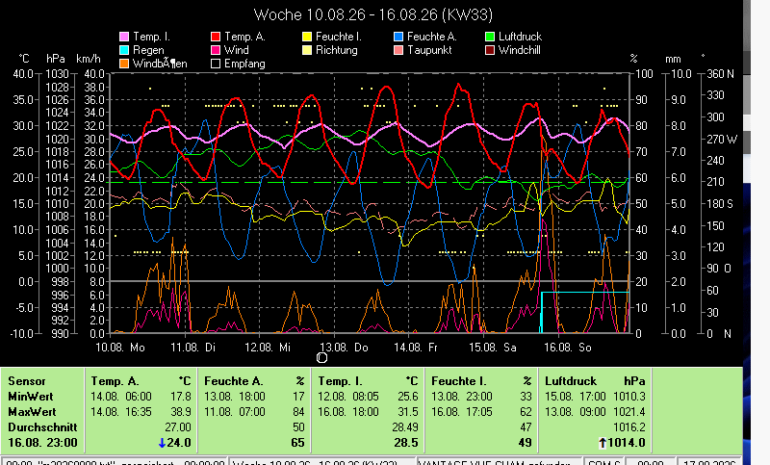Image resolution: width=770 pixels, height=465 pixels.
Task: Click the Temp. A. minimum value 17.8
Action: (x=181, y=397)
